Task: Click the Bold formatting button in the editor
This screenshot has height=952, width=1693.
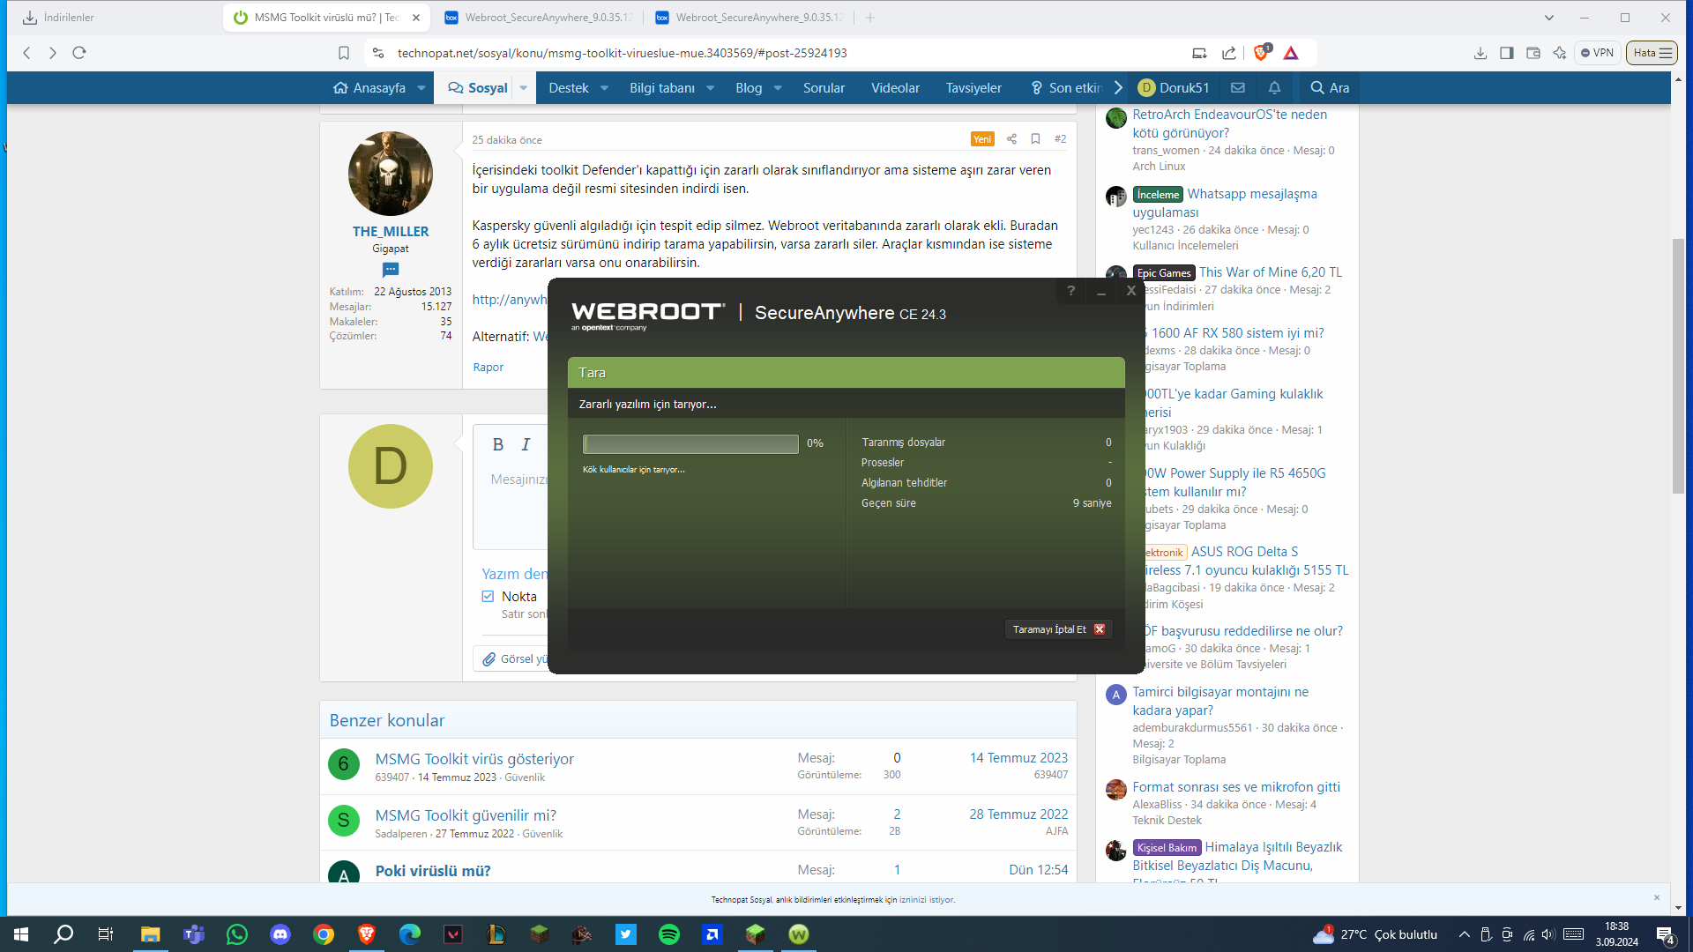Action: point(497,445)
